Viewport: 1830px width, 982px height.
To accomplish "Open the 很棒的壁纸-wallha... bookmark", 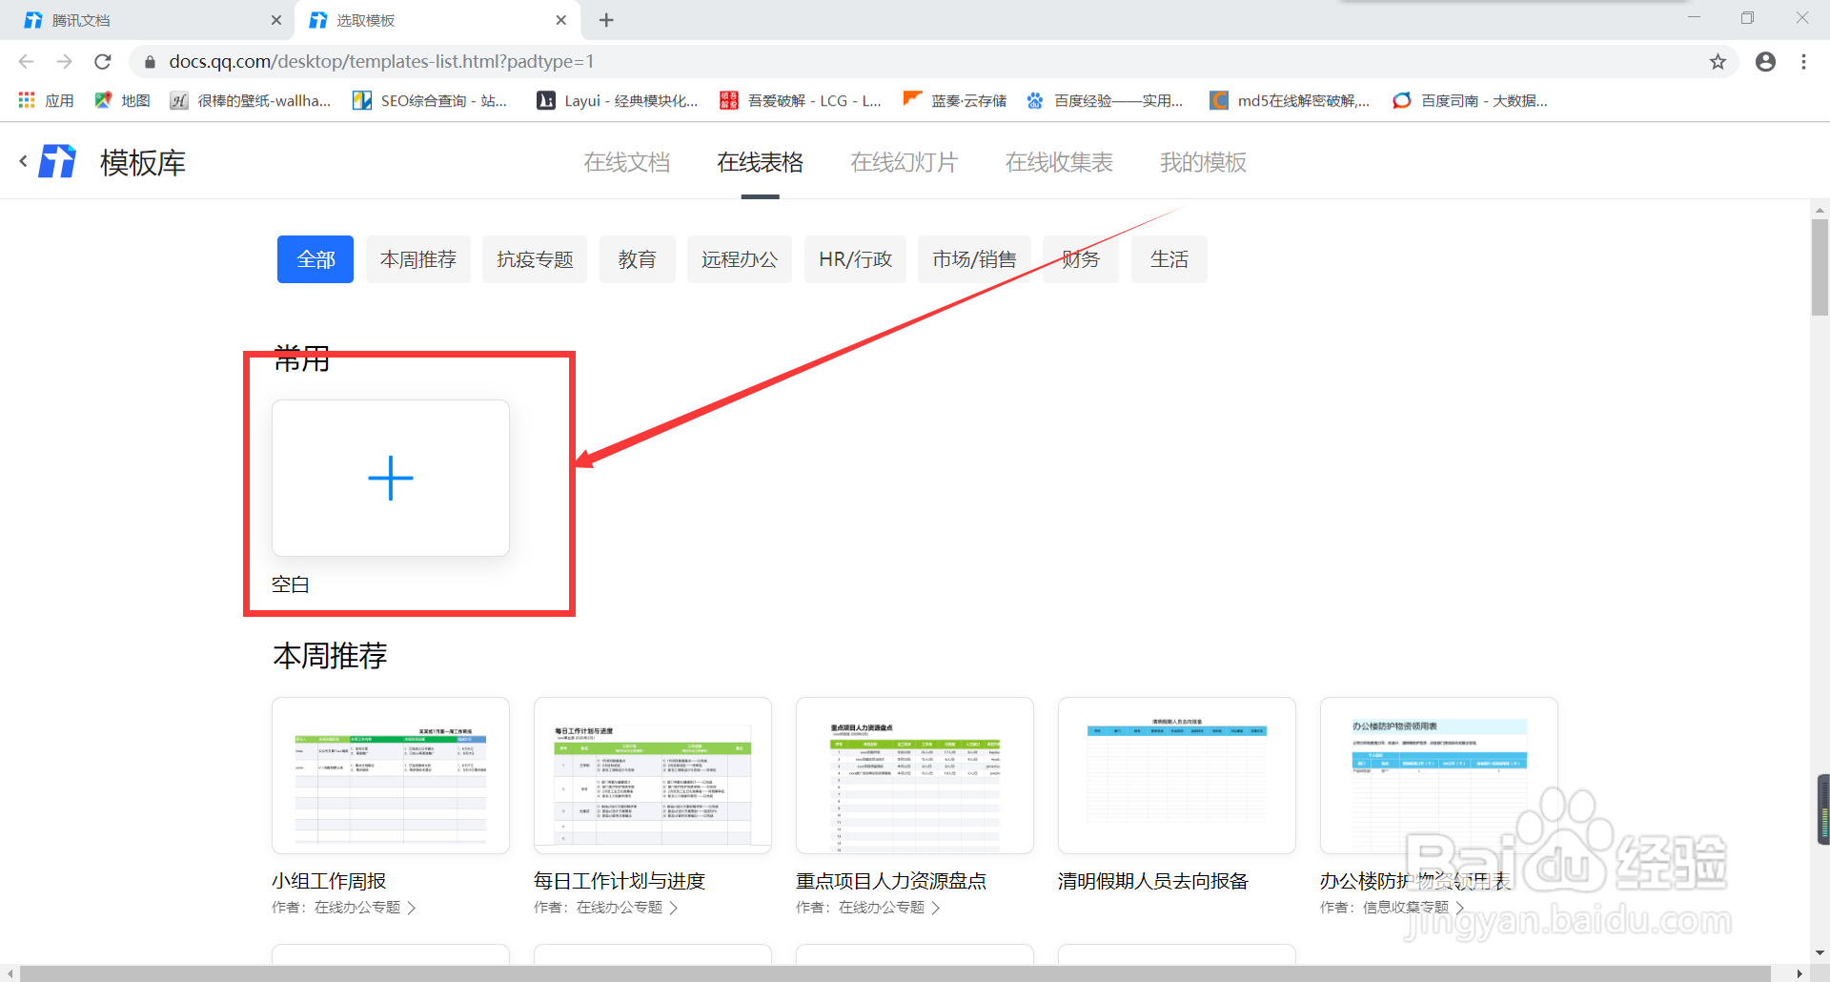I will pyautogui.click(x=251, y=100).
